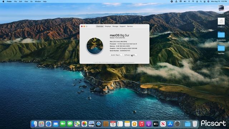The image size is (229, 129).
Task: Click the Serial Number value
Action: pos(125,51)
